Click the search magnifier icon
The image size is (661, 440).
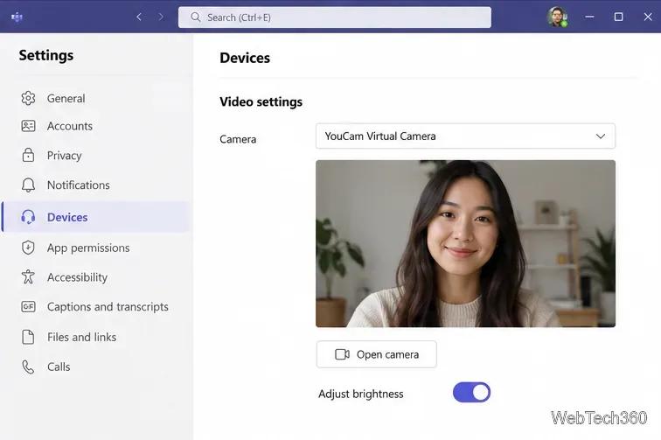pyautogui.click(x=195, y=17)
